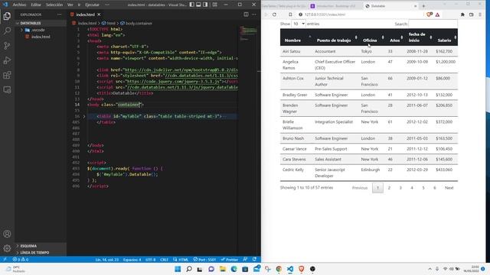490x275 pixels.
Task: Open a new browser tab
Action: (423, 6)
